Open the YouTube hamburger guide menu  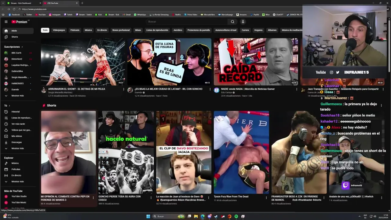click(6, 22)
